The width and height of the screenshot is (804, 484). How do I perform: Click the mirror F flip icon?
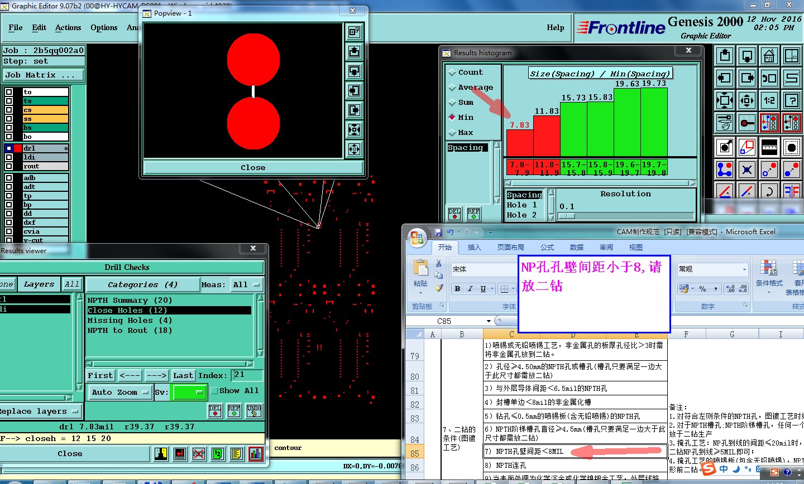(x=792, y=192)
